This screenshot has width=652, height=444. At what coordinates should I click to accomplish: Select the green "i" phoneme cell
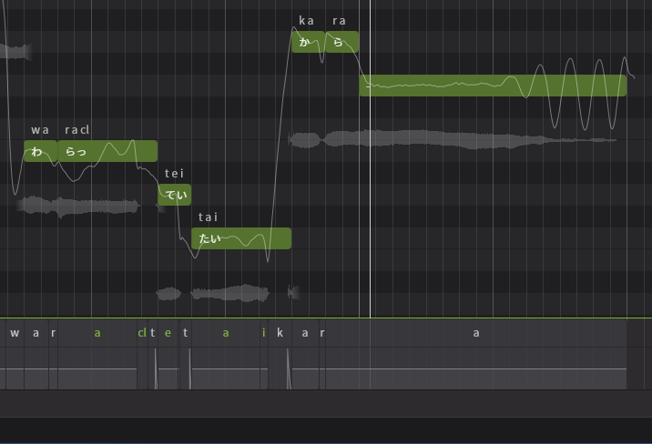[264, 333]
